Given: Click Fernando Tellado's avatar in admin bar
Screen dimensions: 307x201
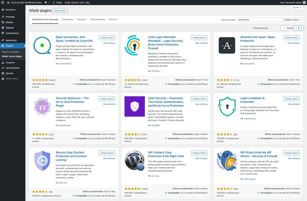Looking at the screenshot, I should 304,2.
